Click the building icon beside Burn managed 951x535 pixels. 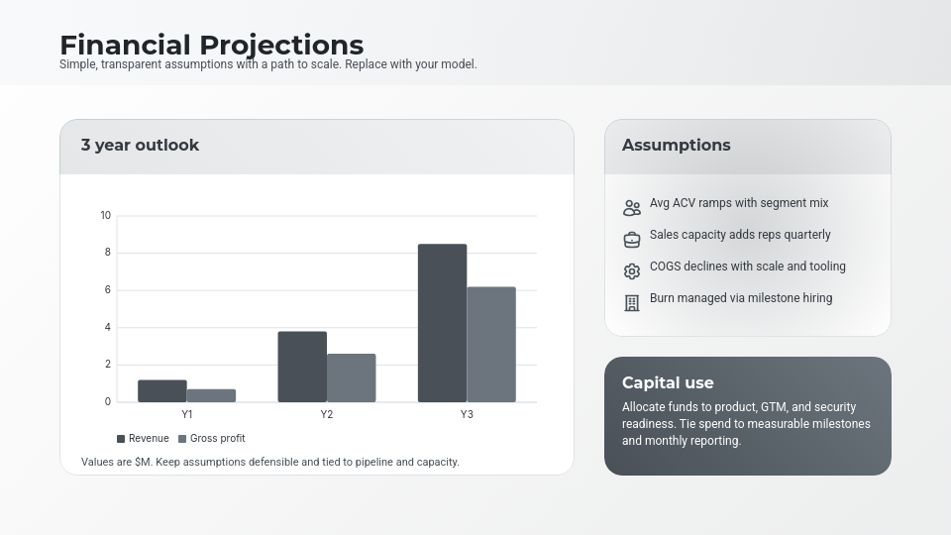pos(632,303)
